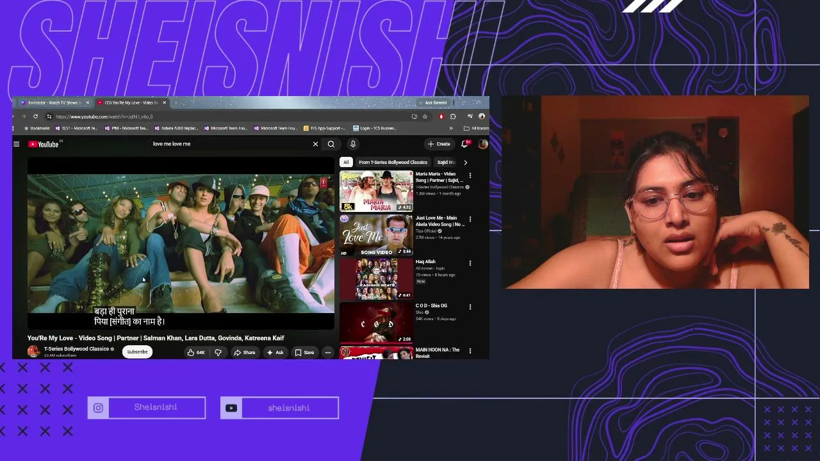
Task: Open the Maria Maria video thumbnail
Action: pos(376,191)
